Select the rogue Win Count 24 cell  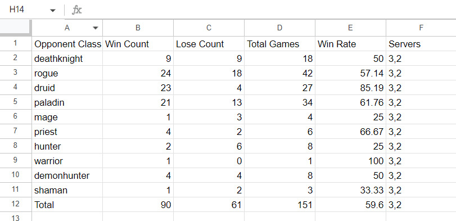[x=138, y=73]
